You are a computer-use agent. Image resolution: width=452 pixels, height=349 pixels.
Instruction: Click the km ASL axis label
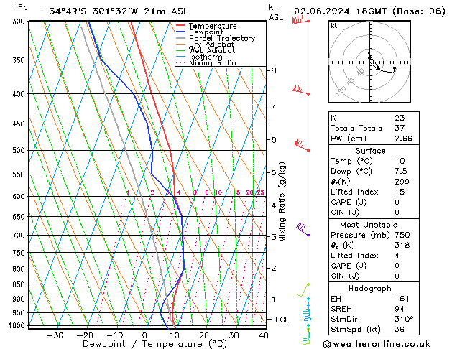[x=276, y=12]
